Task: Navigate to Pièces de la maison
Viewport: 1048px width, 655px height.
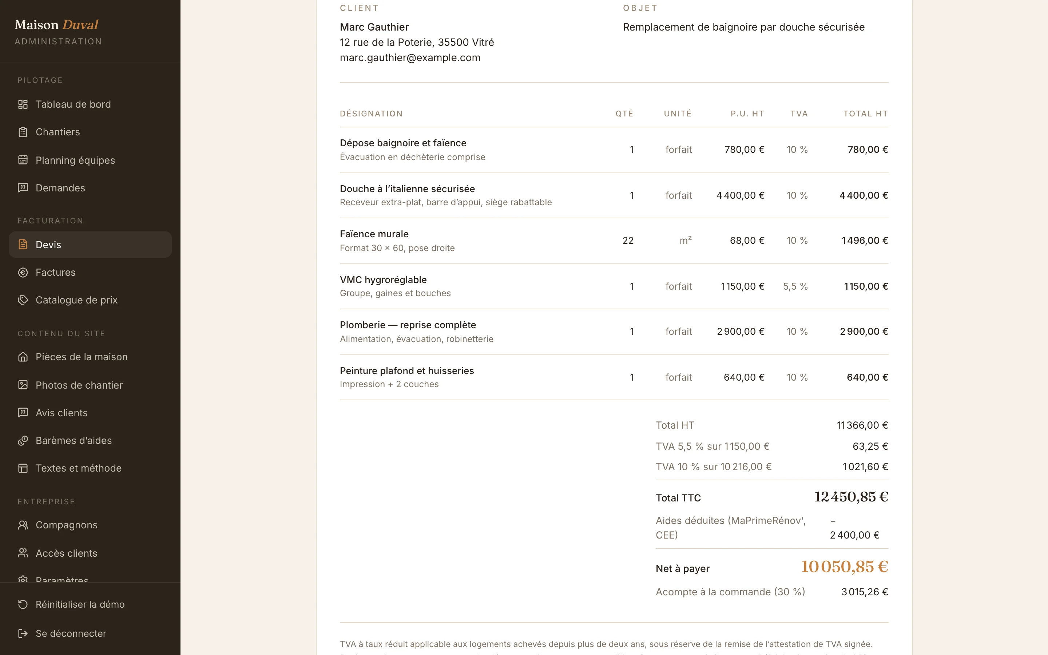Action: point(90,357)
